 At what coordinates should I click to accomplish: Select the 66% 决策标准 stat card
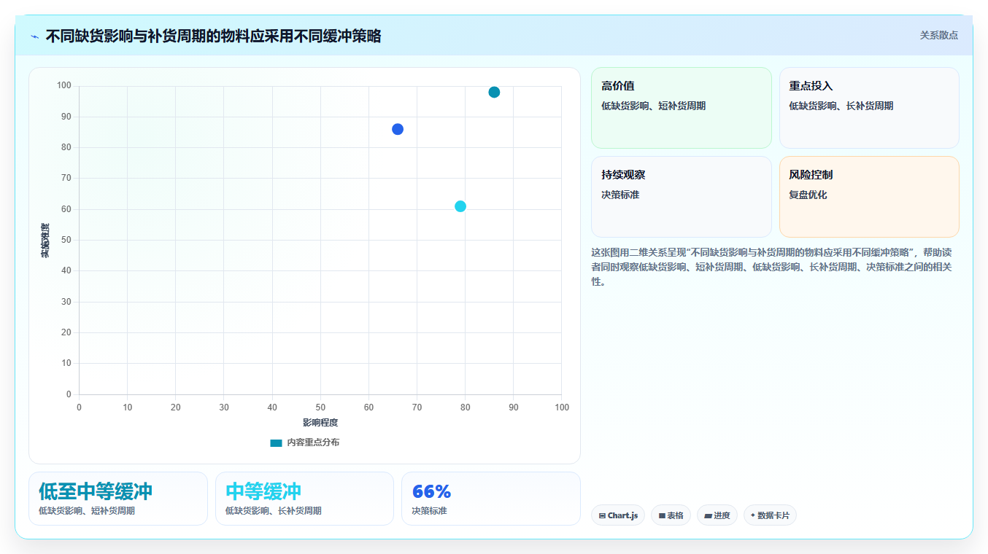pos(491,499)
